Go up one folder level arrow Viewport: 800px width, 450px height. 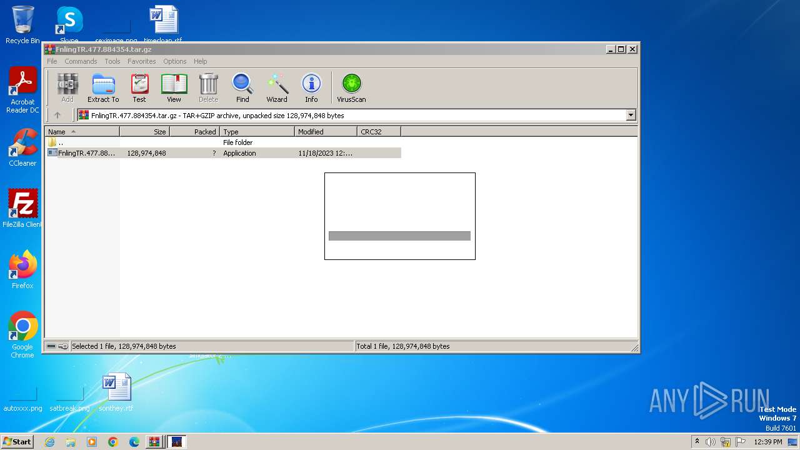(57, 115)
